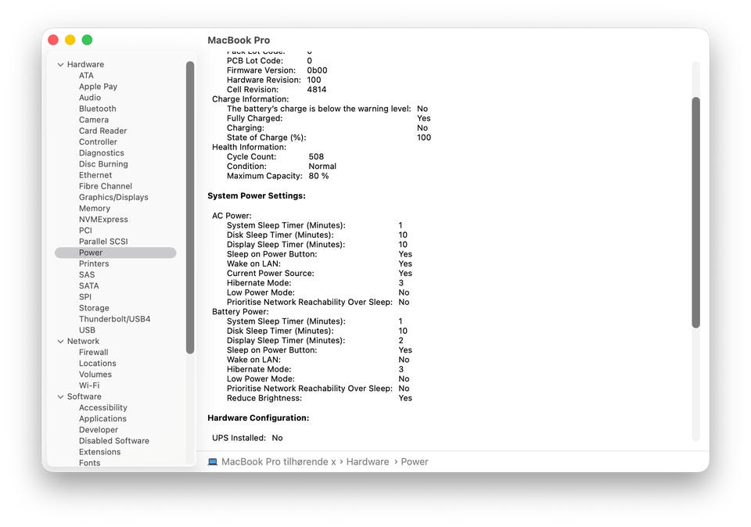Click the Condition value Normal
Viewport: 751px width, 527px height.
point(322,167)
